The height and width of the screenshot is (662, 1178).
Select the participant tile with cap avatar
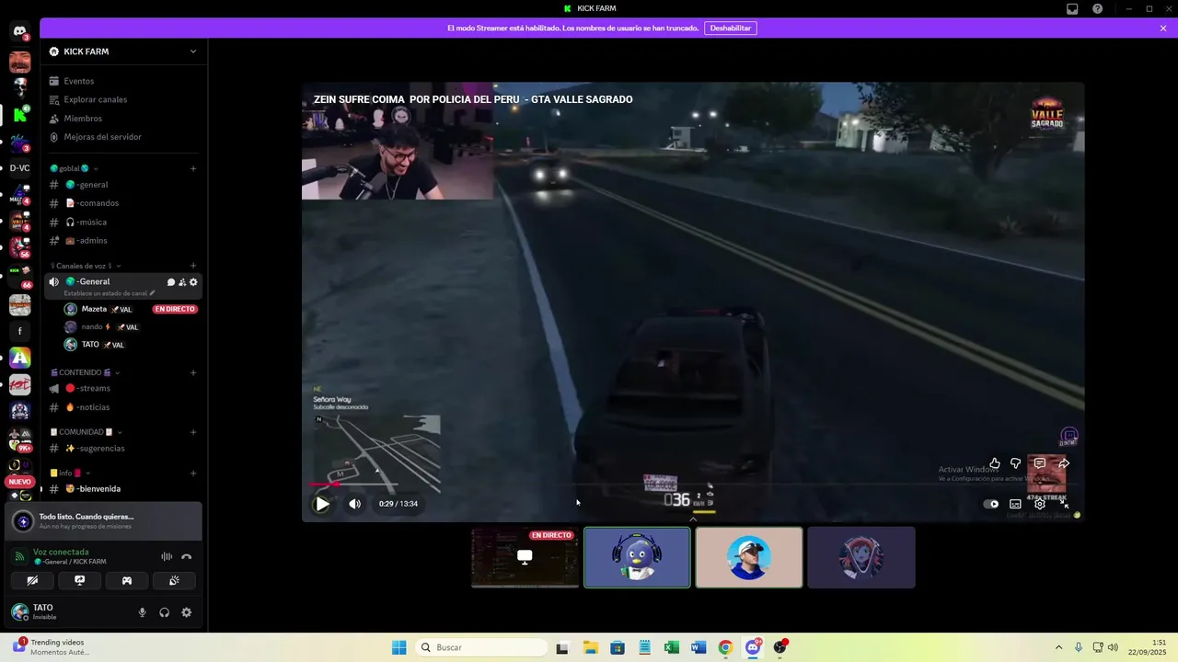[749, 557]
